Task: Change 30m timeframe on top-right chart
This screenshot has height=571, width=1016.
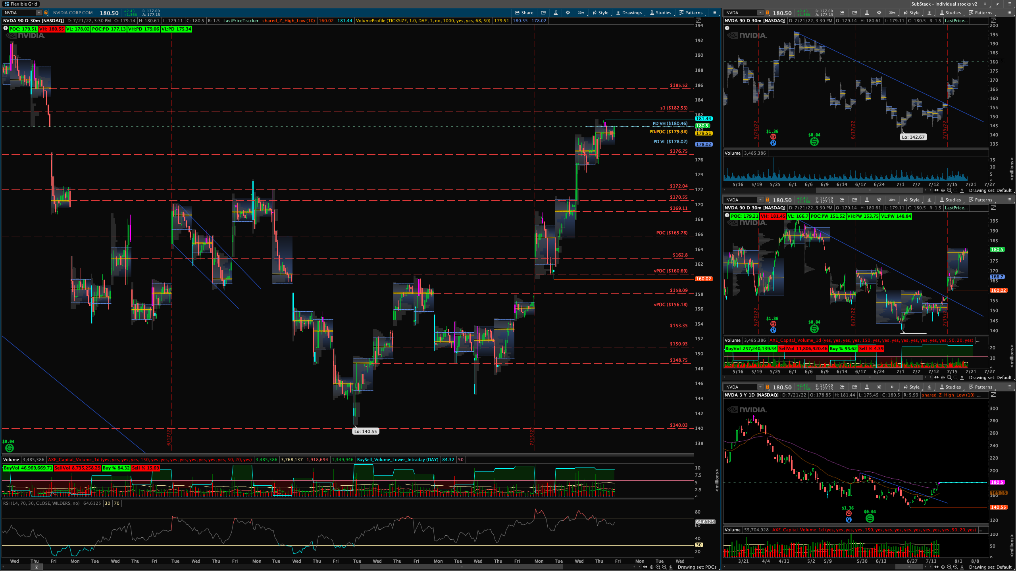Action: 892,13
